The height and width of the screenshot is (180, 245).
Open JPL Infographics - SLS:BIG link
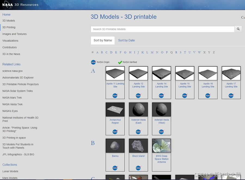coord(18,154)
